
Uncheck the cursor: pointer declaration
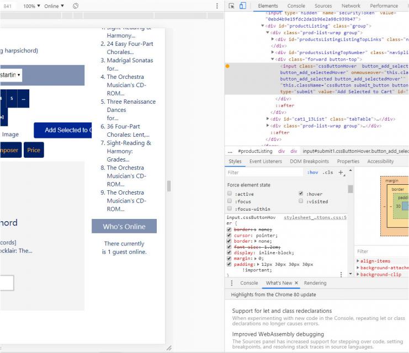point(229,236)
